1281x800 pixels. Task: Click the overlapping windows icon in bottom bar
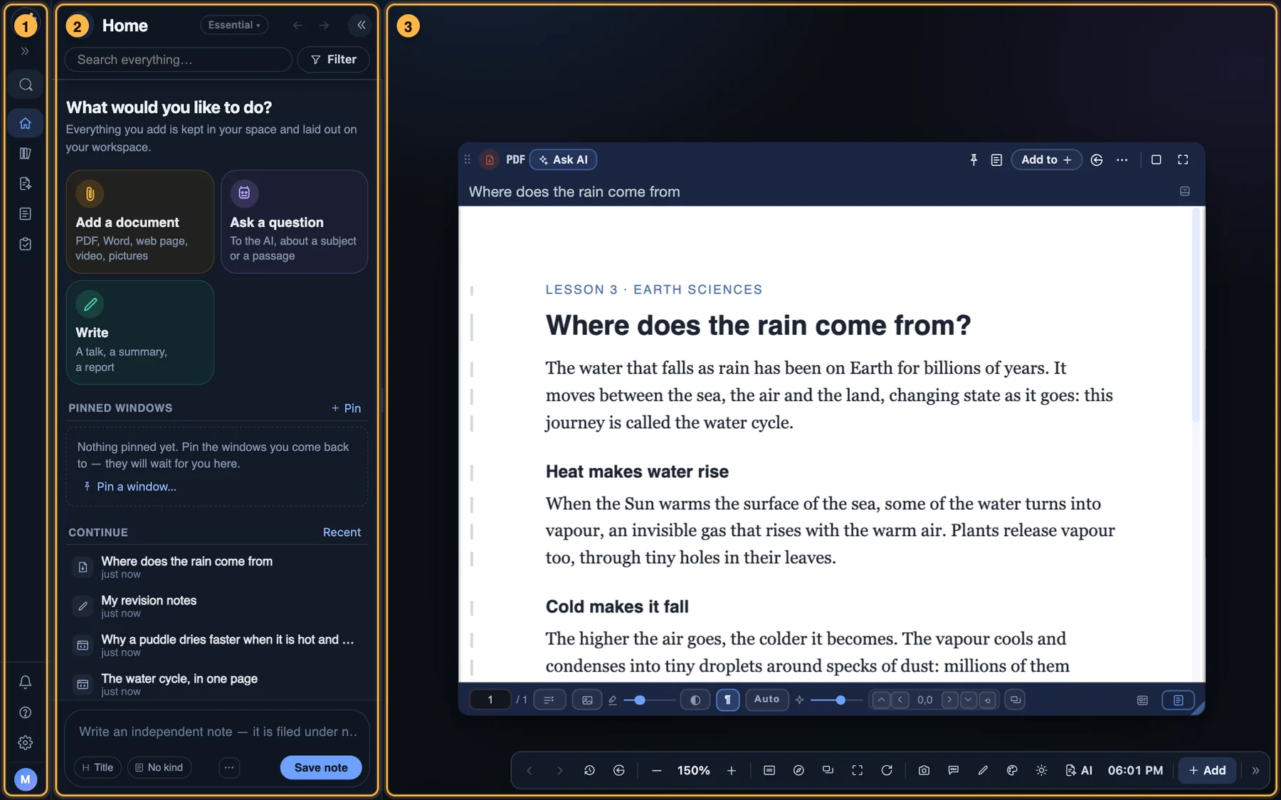point(828,770)
